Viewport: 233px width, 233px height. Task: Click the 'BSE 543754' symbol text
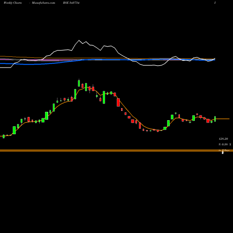point(71,3)
